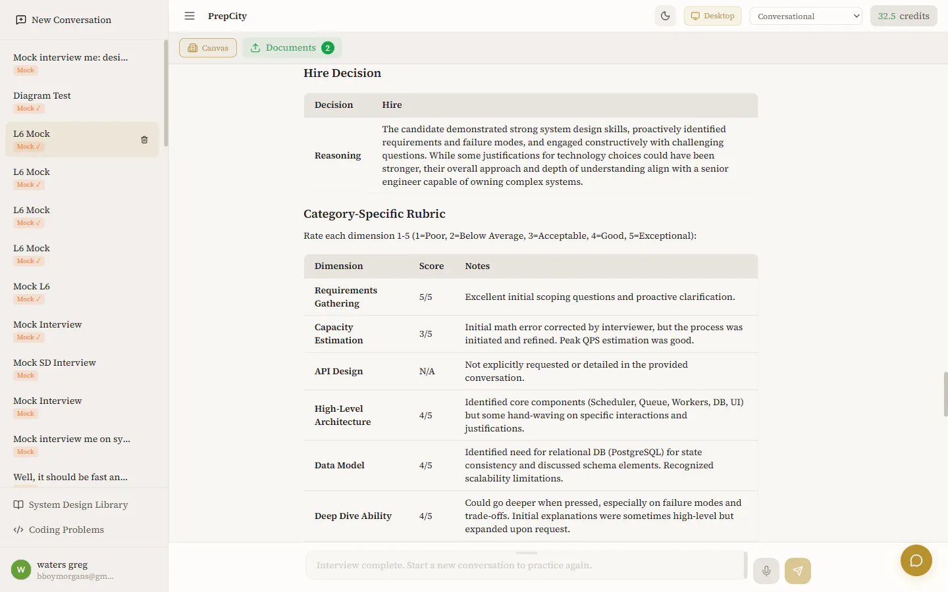The image size is (948, 592).
Task: Open the Diagram Test conversation
Action: [82, 101]
